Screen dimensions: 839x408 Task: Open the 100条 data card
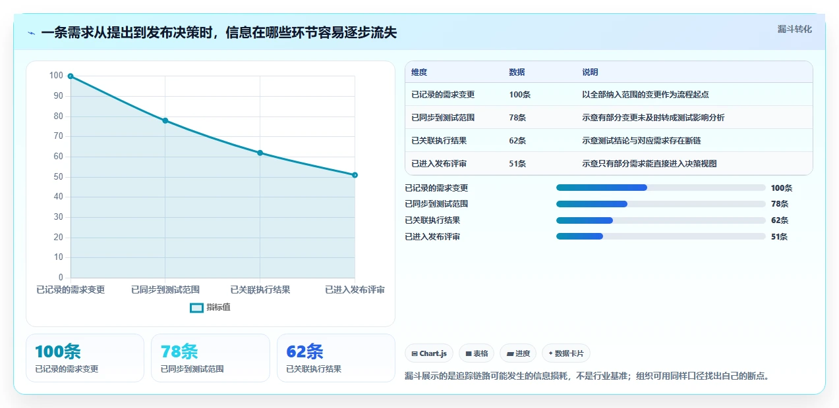point(85,358)
